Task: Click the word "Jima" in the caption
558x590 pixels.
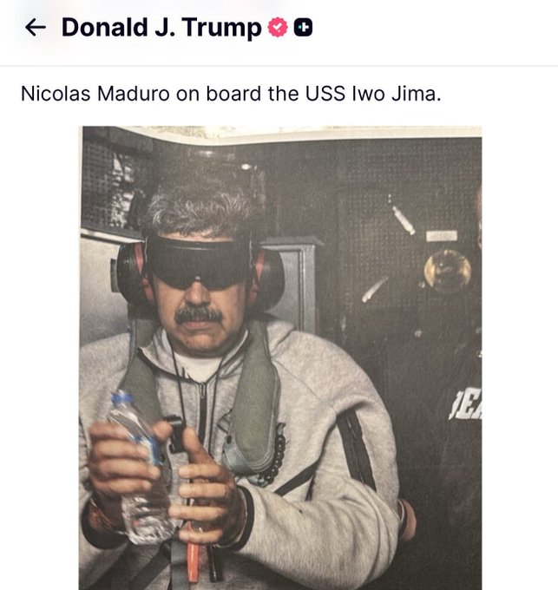Action: coord(416,94)
